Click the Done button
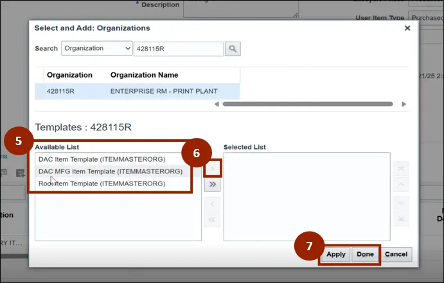Screen dimensions: 444x283 (365, 254)
